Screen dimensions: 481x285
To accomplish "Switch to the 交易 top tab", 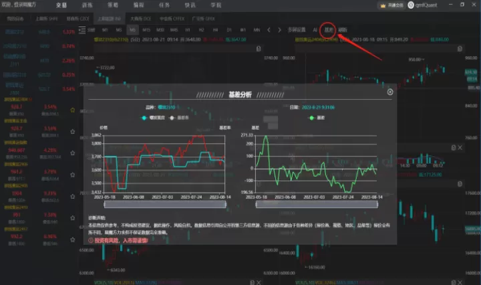I will (61, 5).
